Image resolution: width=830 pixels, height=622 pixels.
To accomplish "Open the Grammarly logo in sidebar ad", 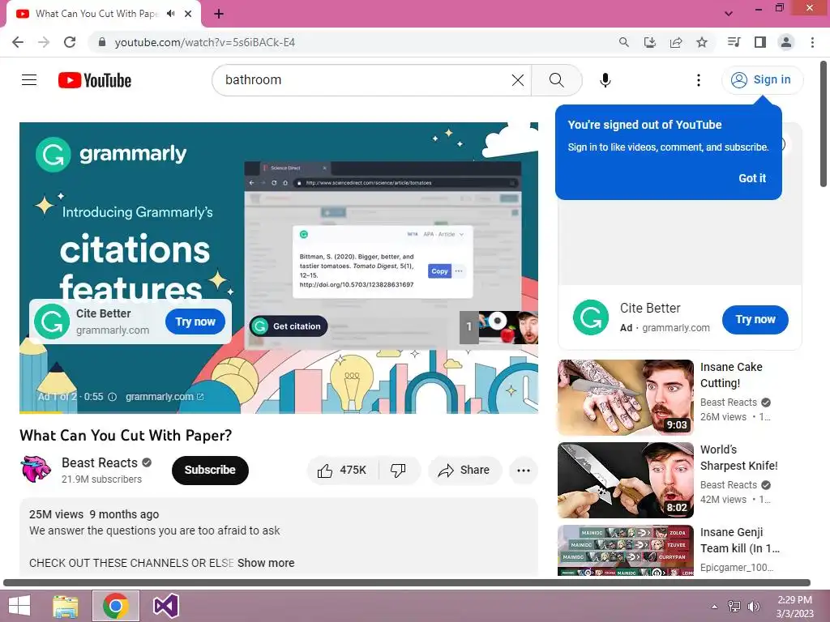I will point(590,317).
